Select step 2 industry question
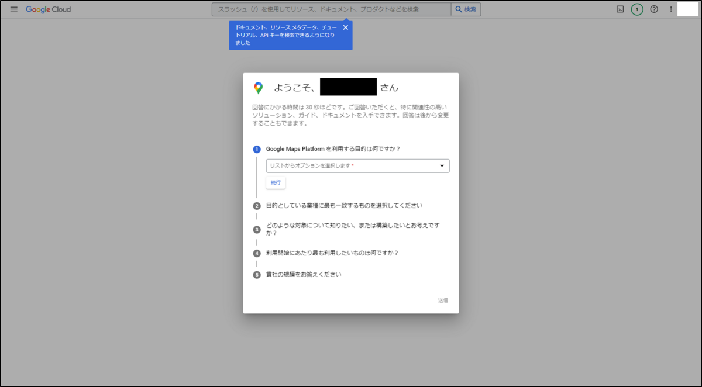The image size is (702, 387). (344, 206)
